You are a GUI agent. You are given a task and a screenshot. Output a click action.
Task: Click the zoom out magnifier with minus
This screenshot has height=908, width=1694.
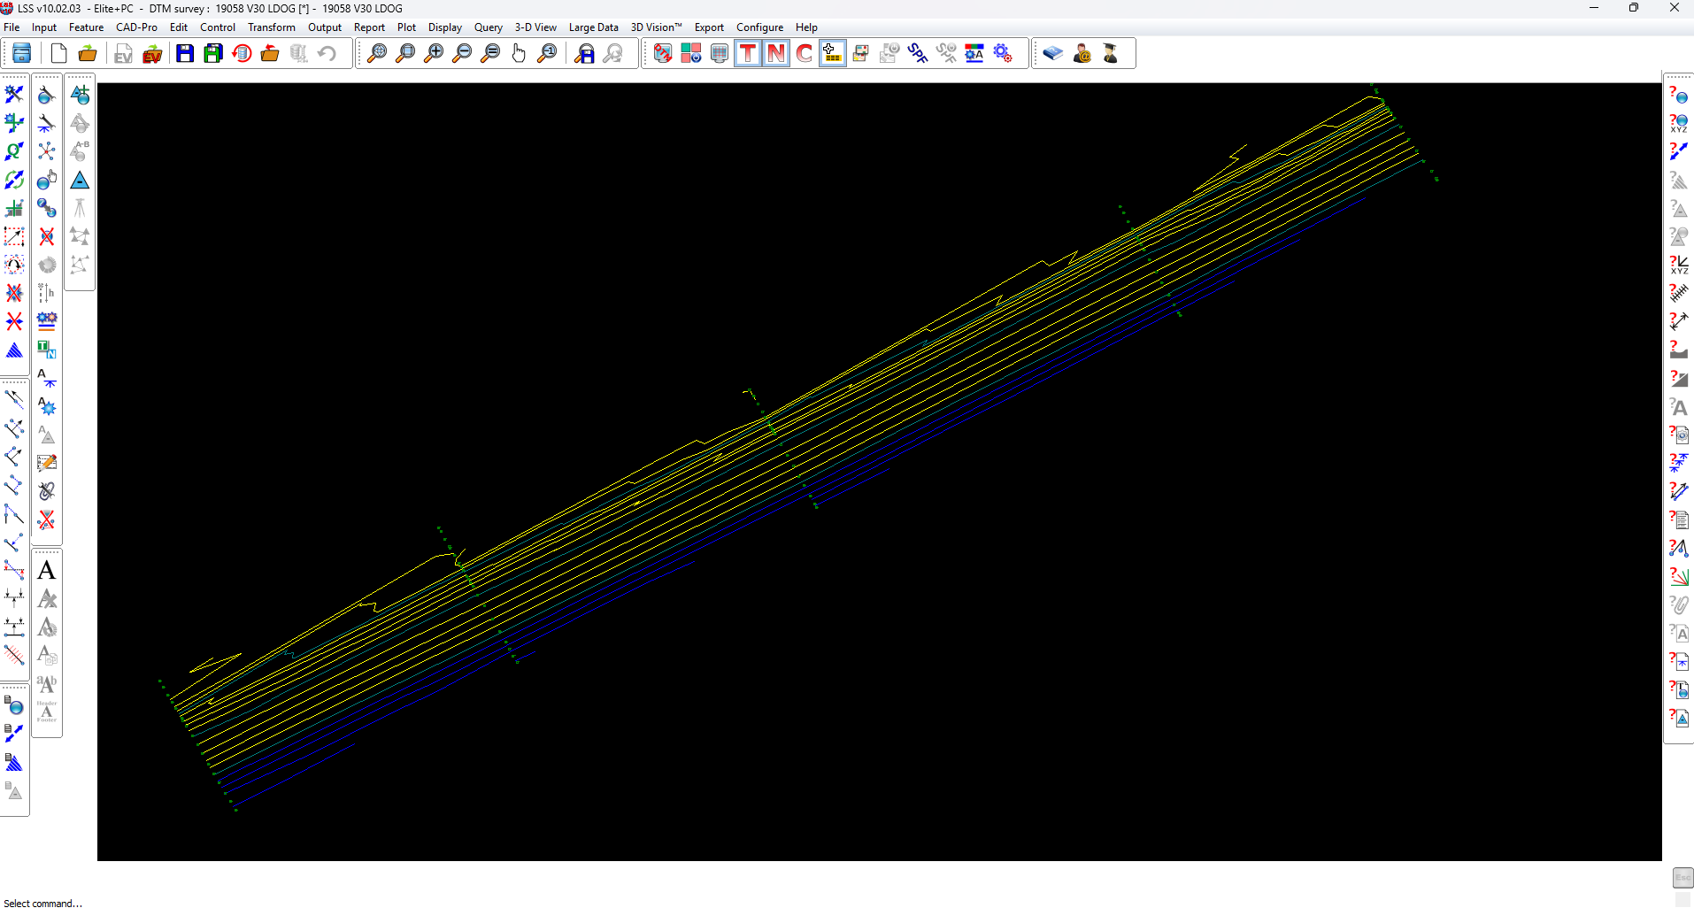click(x=462, y=54)
